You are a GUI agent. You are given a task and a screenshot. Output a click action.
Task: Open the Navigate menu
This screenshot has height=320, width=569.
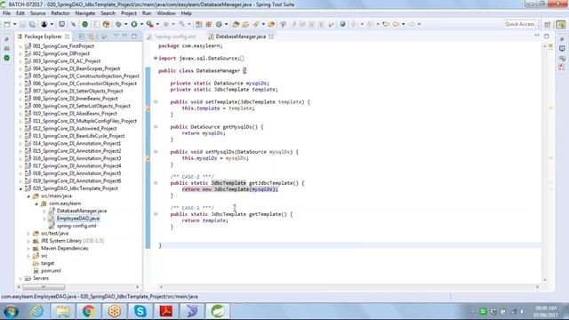point(85,13)
